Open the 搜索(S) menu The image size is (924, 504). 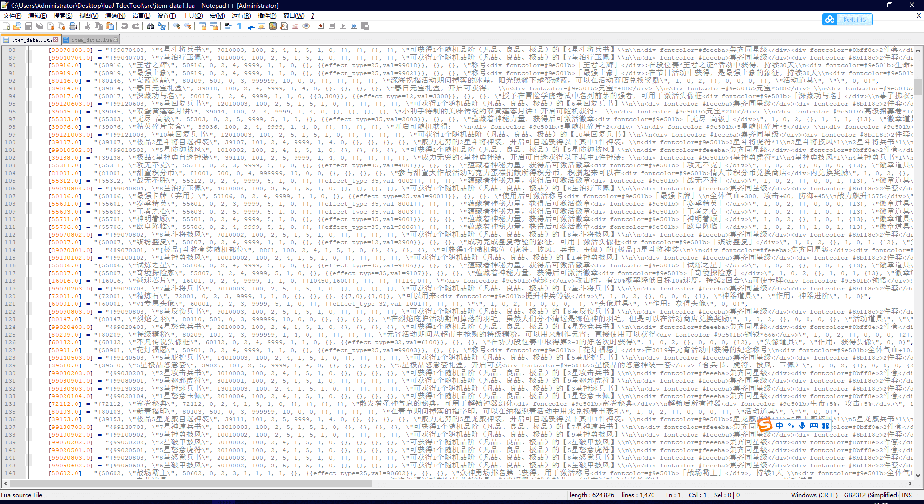63,16
